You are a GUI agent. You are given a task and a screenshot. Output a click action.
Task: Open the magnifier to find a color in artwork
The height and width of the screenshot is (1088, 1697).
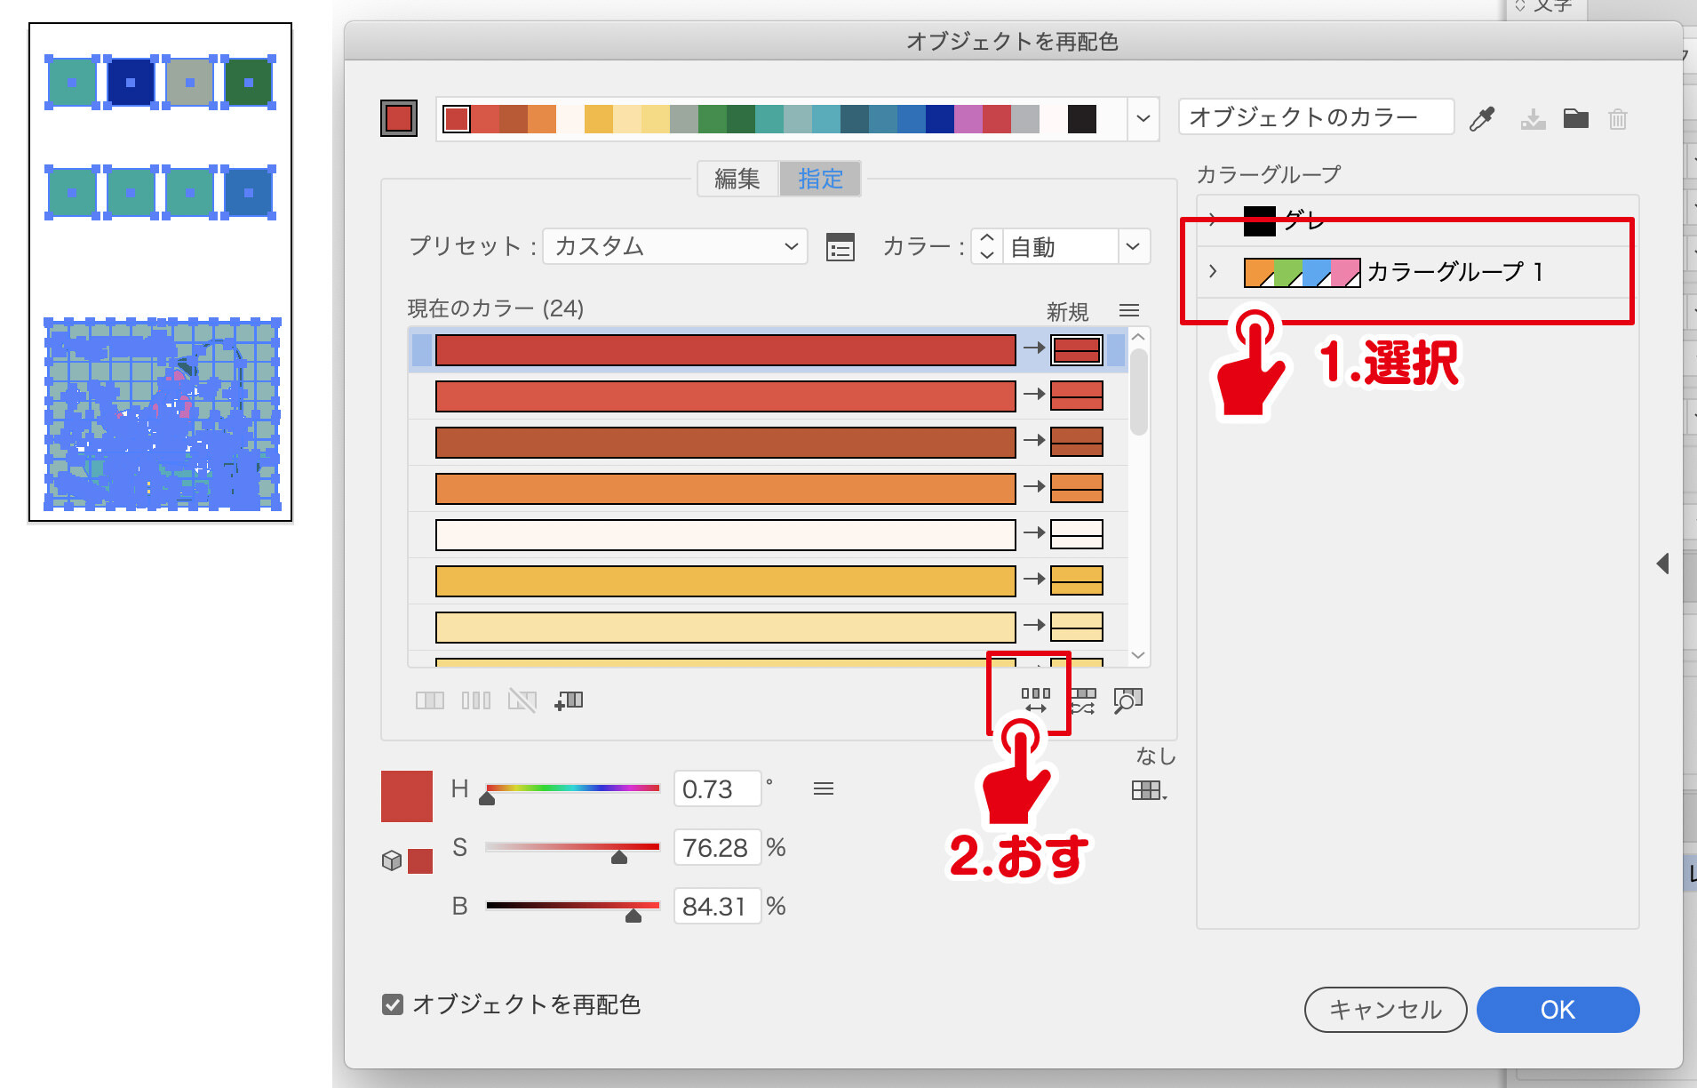coord(1127,702)
